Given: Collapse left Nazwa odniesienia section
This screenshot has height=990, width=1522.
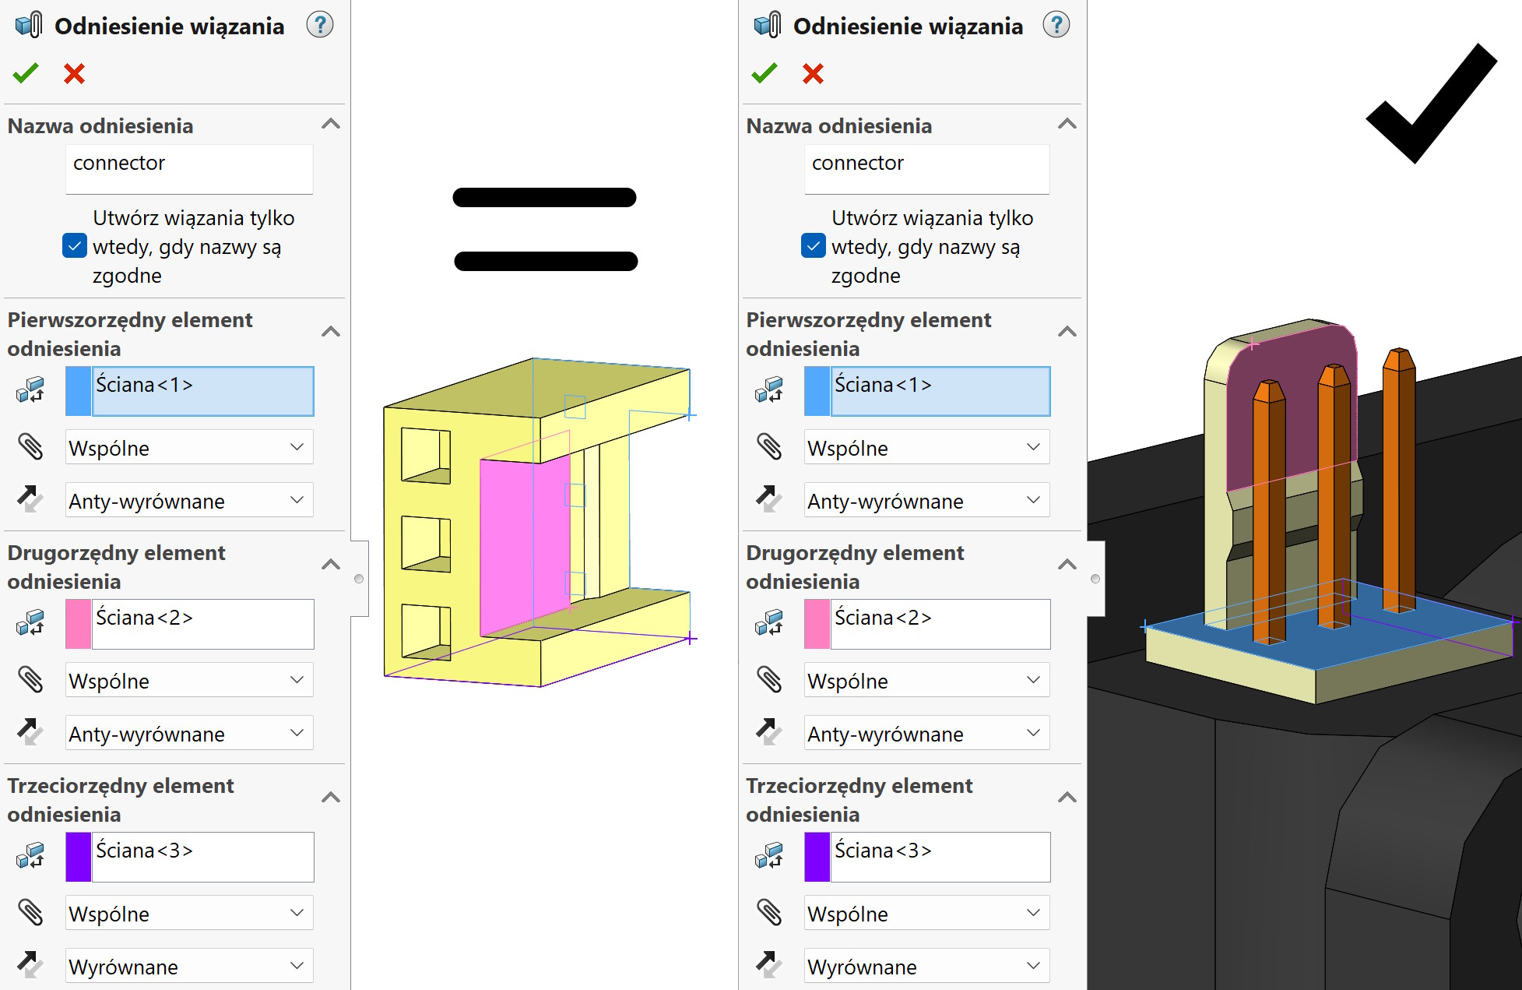Looking at the screenshot, I should coord(331,124).
